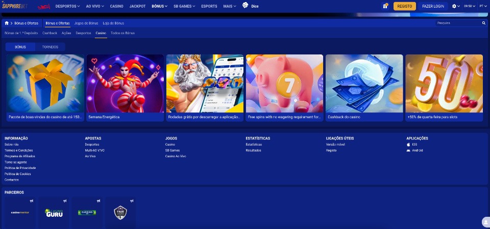Expand the SB Games dropdown menu
Image resolution: width=490 pixels, height=229 pixels.
184,6
